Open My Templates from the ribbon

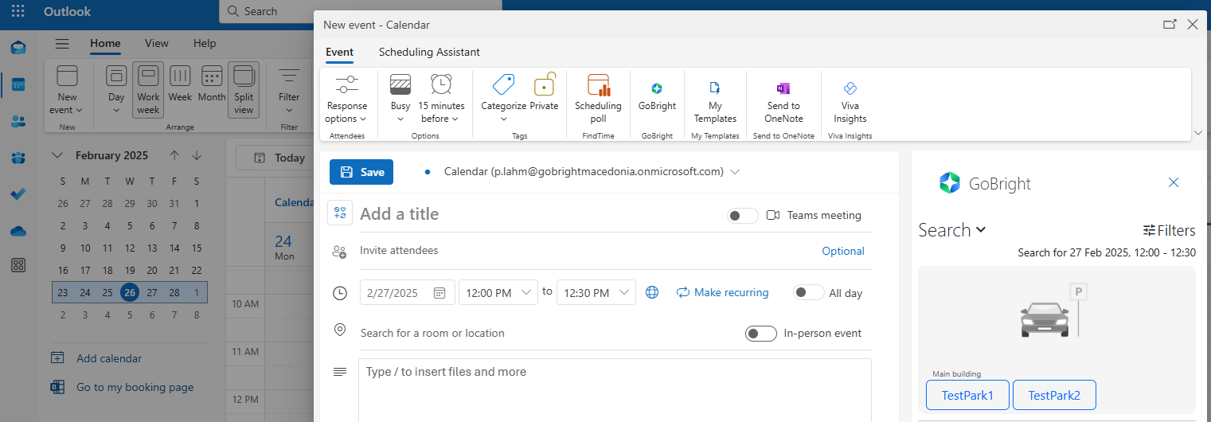tap(714, 98)
